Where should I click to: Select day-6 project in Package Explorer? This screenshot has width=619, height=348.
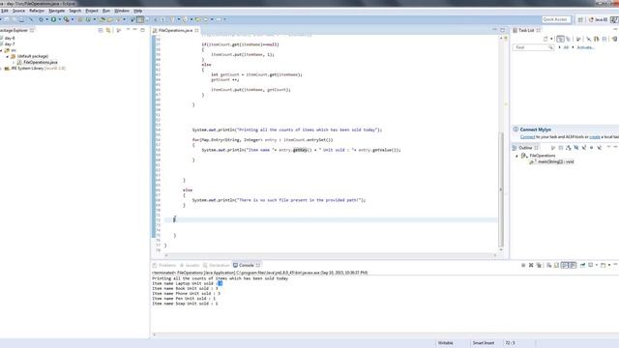[x=10, y=39]
